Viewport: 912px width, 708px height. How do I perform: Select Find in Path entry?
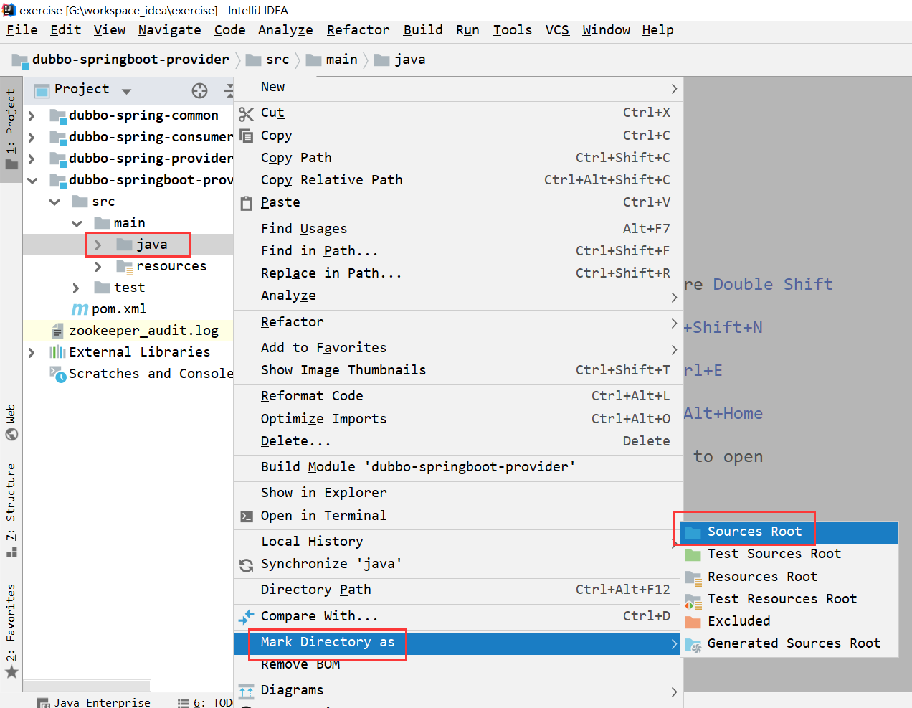click(x=458, y=251)
